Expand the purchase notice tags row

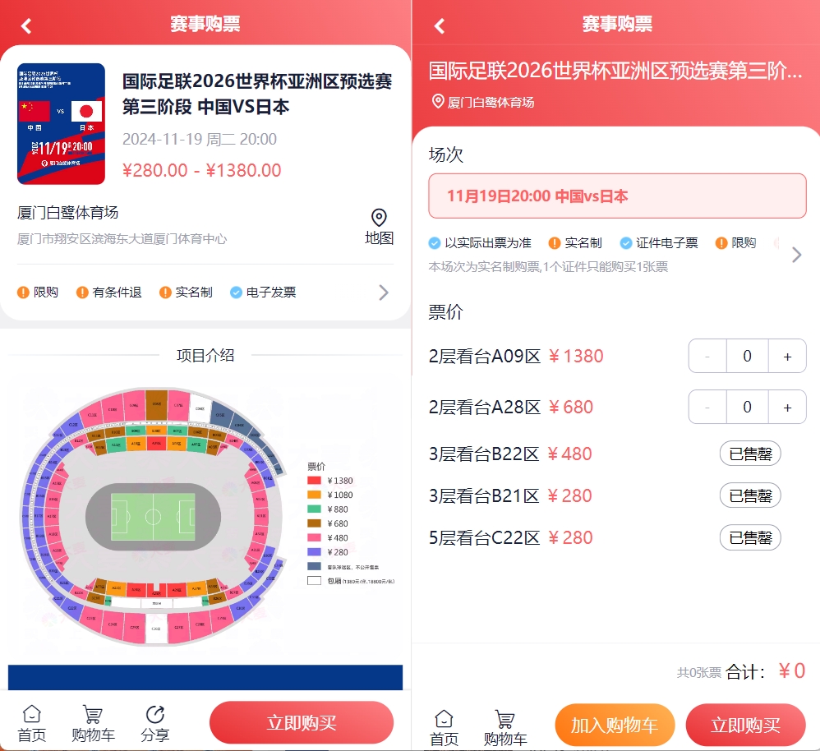(384, 293)
